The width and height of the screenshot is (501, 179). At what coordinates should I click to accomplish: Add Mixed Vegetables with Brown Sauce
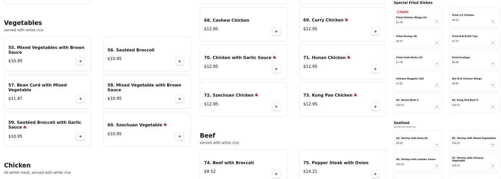[x=81, y=61]
